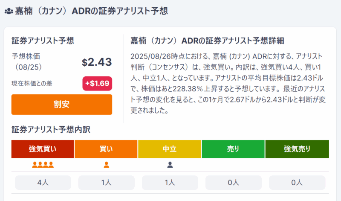The image size is (341, 201).
Task: Click the 1人 count under 買い
Action: coord(106,182)
